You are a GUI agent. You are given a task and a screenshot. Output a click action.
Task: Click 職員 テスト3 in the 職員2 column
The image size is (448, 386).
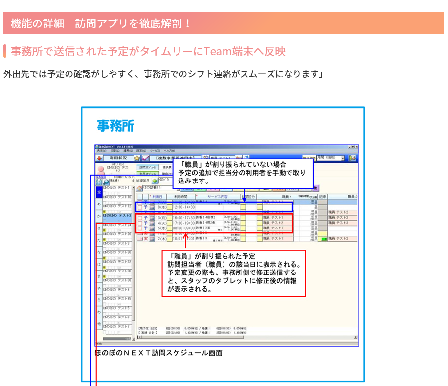[x=342, y=223]
